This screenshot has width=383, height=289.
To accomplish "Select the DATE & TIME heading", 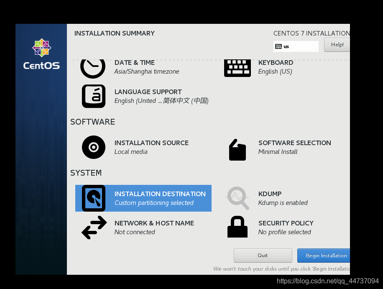I will coord(134,63).
